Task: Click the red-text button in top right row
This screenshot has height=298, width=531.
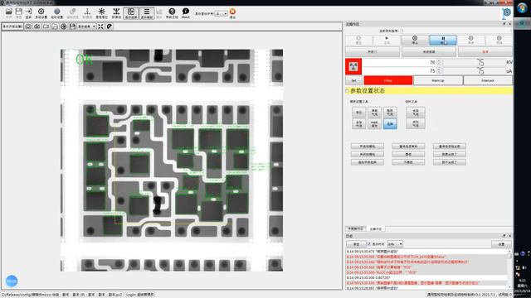Action: pos(485,51)
